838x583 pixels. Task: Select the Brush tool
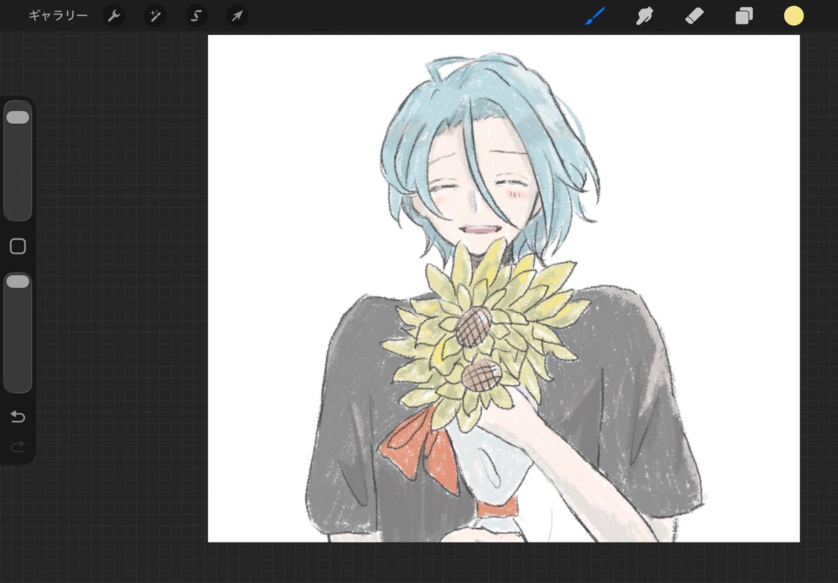click(x=596, y=15)
